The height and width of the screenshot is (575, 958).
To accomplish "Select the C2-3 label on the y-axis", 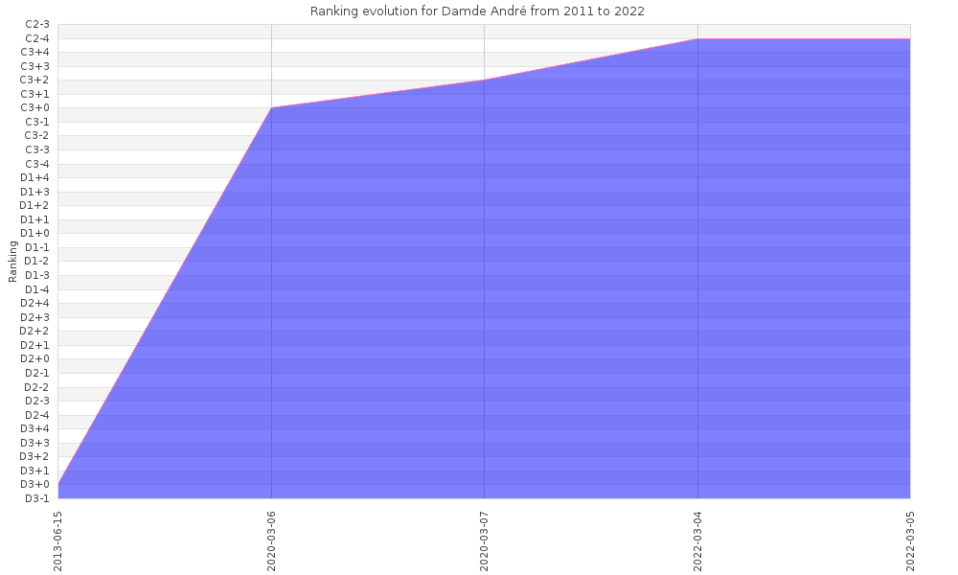I will pos(36,24).
